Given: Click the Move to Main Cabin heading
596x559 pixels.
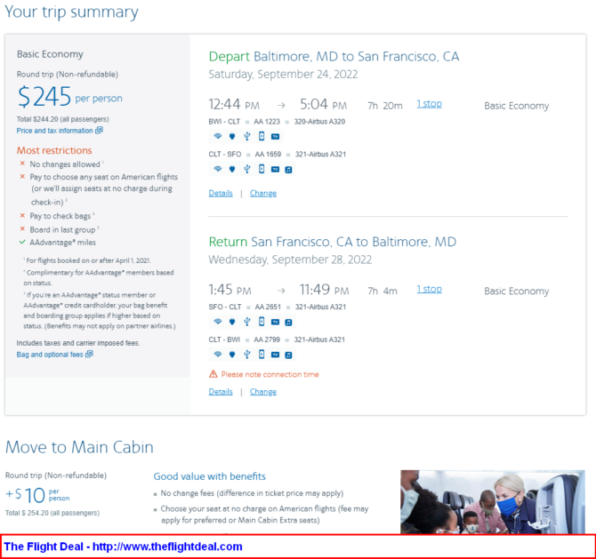Looking at the screenshot, I should 79,447.
